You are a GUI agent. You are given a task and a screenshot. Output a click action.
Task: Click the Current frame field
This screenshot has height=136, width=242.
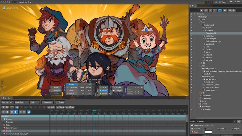point(8,102)
